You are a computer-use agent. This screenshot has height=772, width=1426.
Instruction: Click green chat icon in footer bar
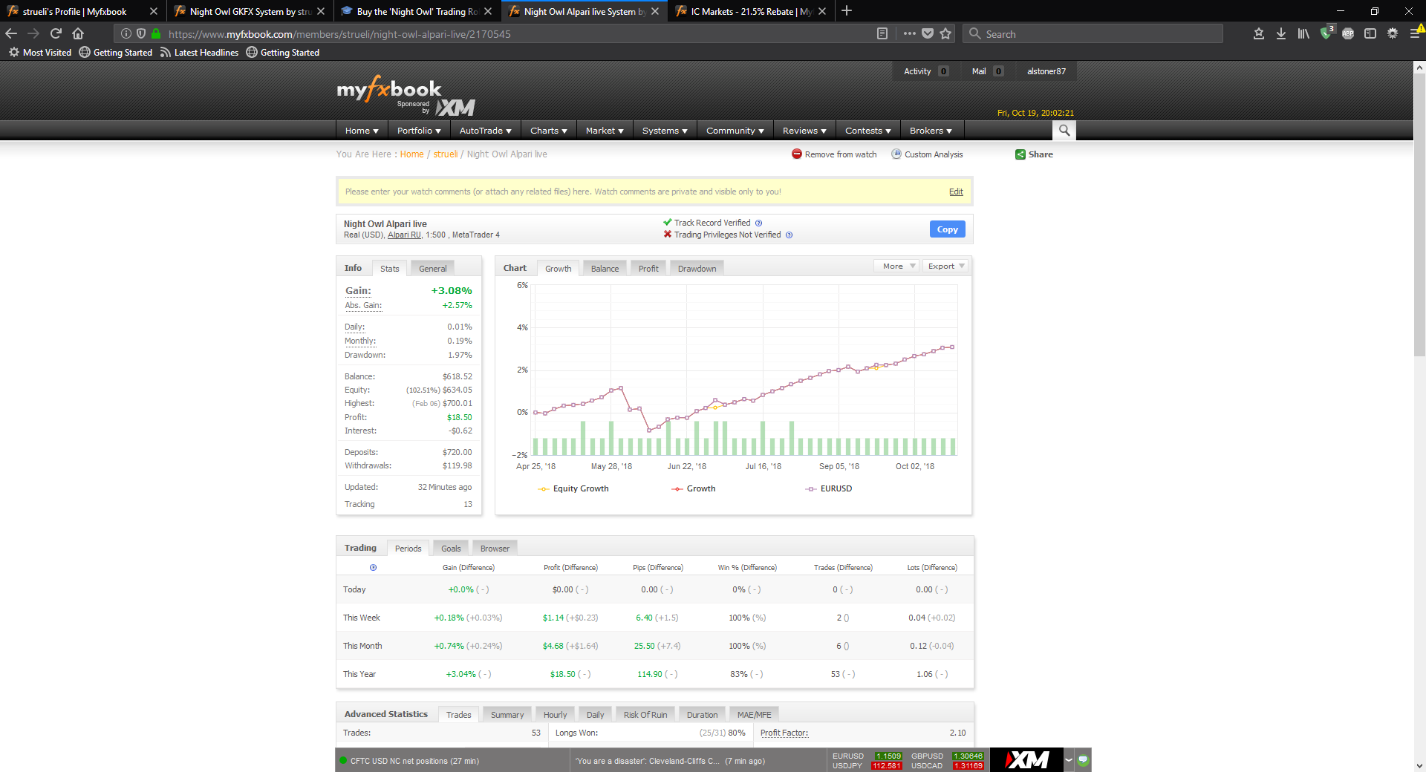pyautogui.click(x=1083, y=759)
